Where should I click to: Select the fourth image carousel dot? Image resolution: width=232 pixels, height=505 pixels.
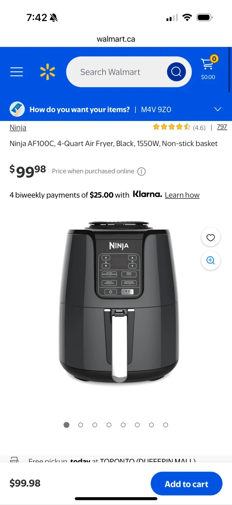pos(109,425)
